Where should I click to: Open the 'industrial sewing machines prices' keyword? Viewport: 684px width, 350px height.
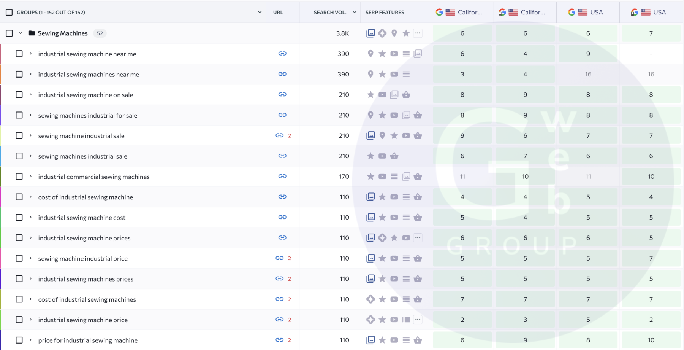click(x=86, y=279)
